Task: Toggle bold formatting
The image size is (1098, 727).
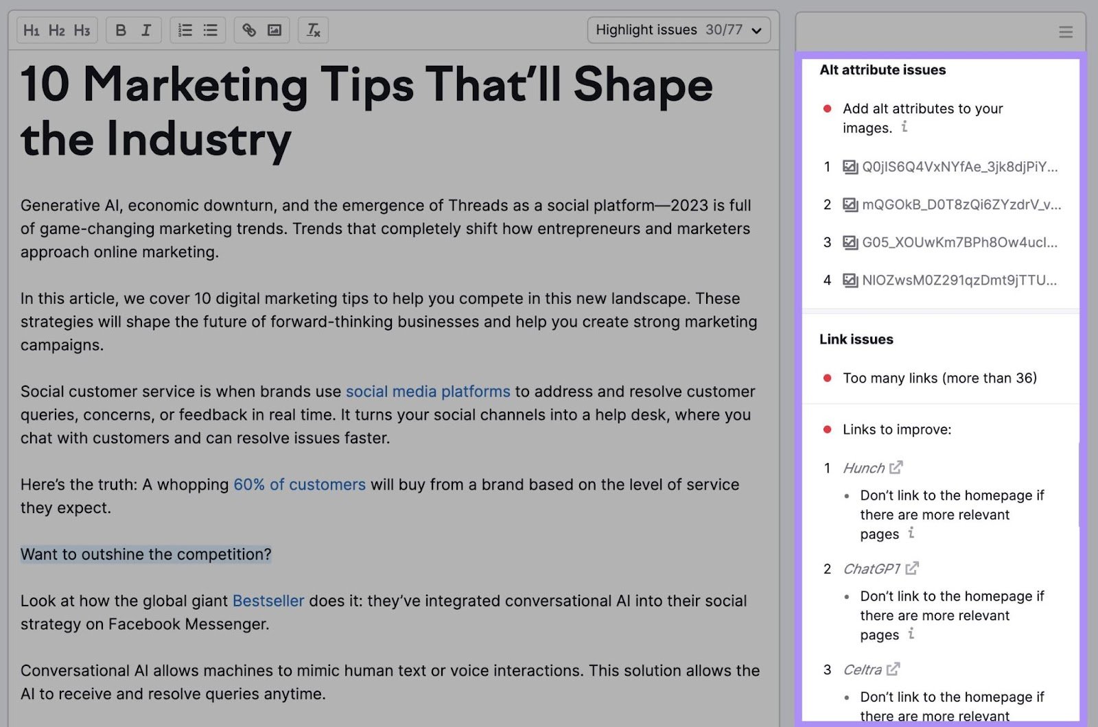Action: [x=120, y=30]
